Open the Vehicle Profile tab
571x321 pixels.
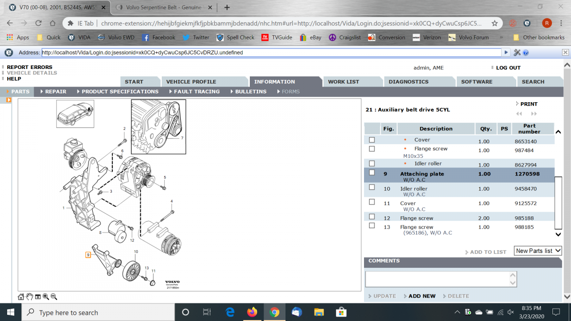(191, 82)
